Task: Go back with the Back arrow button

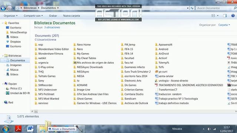Action: click(x=3, y=8)
